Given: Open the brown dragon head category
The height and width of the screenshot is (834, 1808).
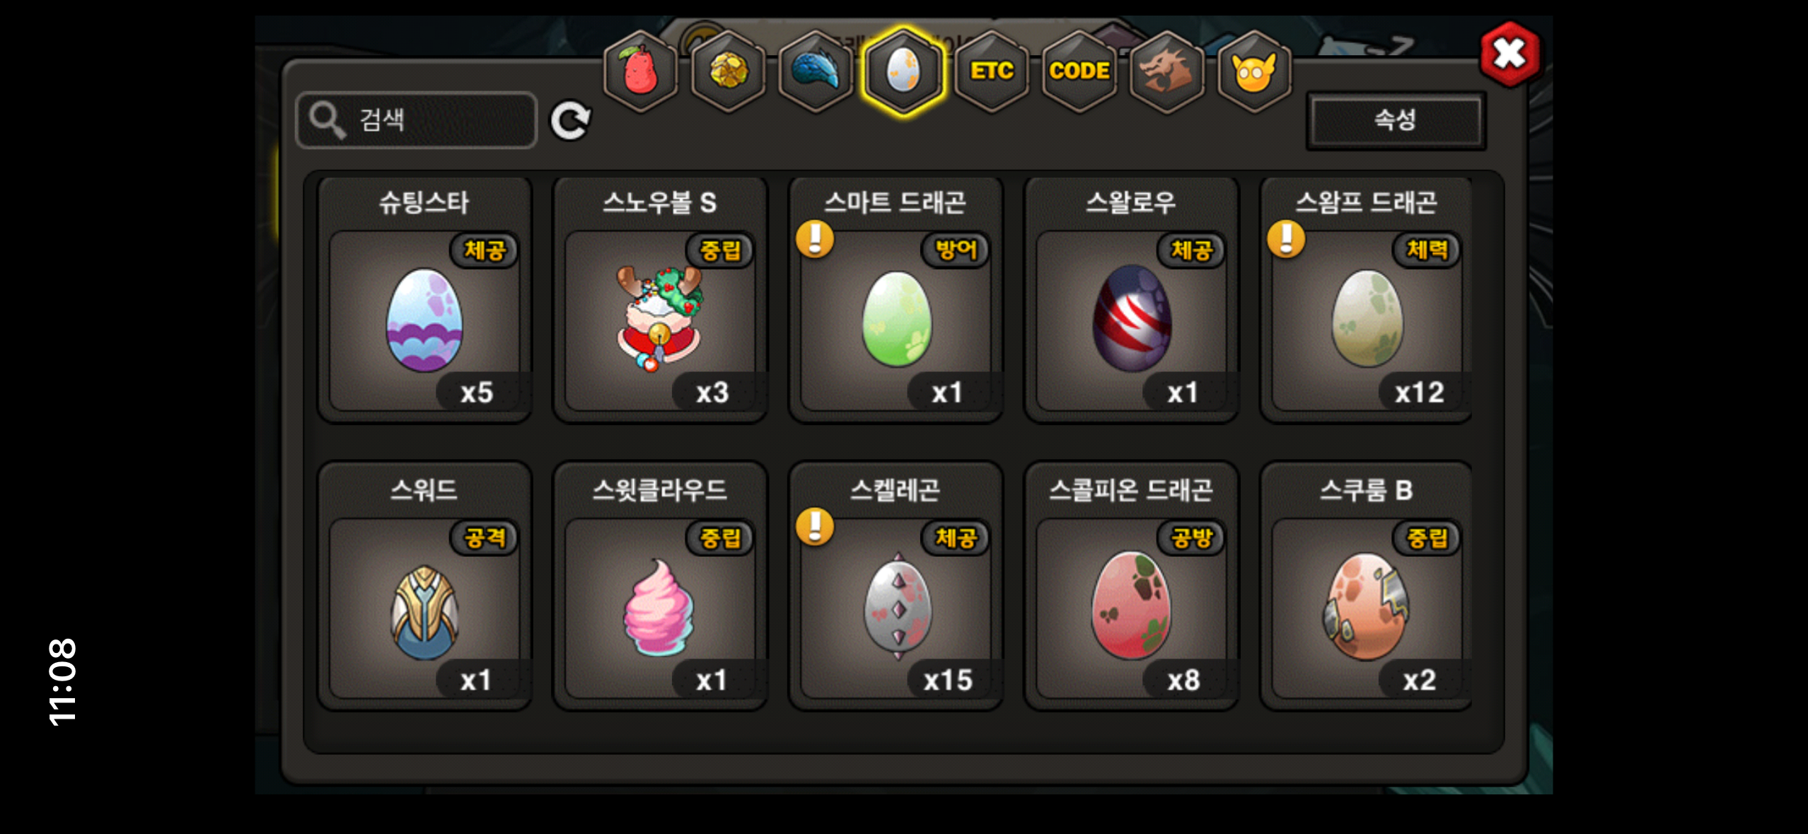Looking at the screenshot, I should (1167, 71).
